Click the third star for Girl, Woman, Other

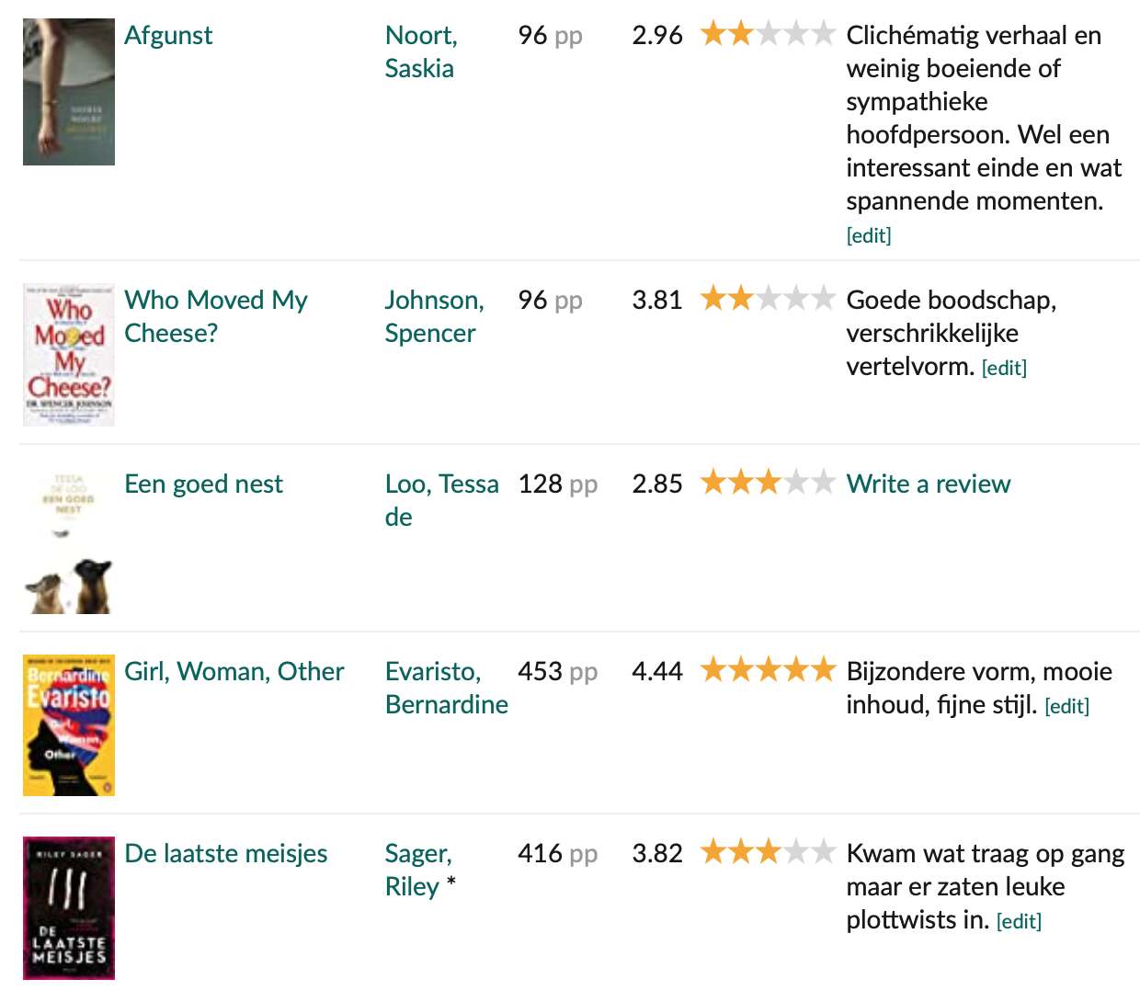768,671
